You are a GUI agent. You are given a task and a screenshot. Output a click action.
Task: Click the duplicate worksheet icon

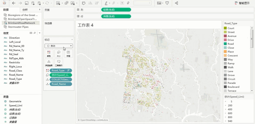(66, 3)
